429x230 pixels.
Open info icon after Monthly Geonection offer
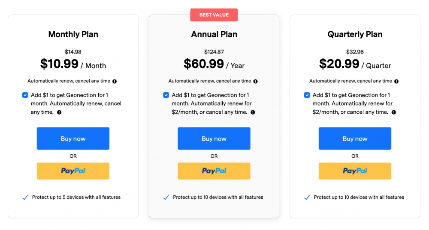(59, 112)
